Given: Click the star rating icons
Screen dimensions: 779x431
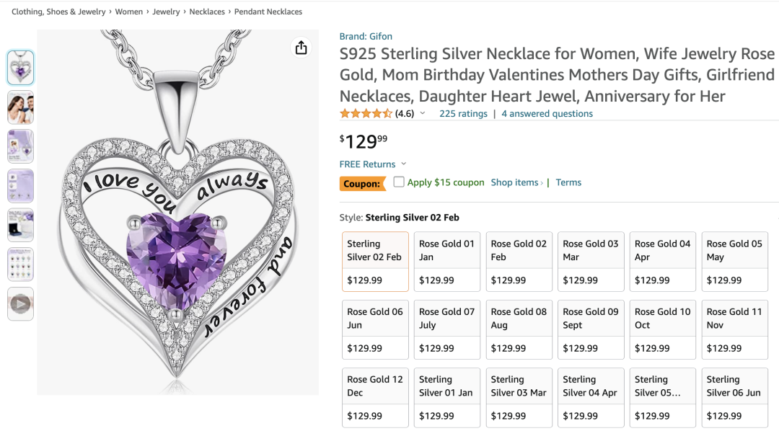Looking at the screenshot, I should (x=366, y=114).
